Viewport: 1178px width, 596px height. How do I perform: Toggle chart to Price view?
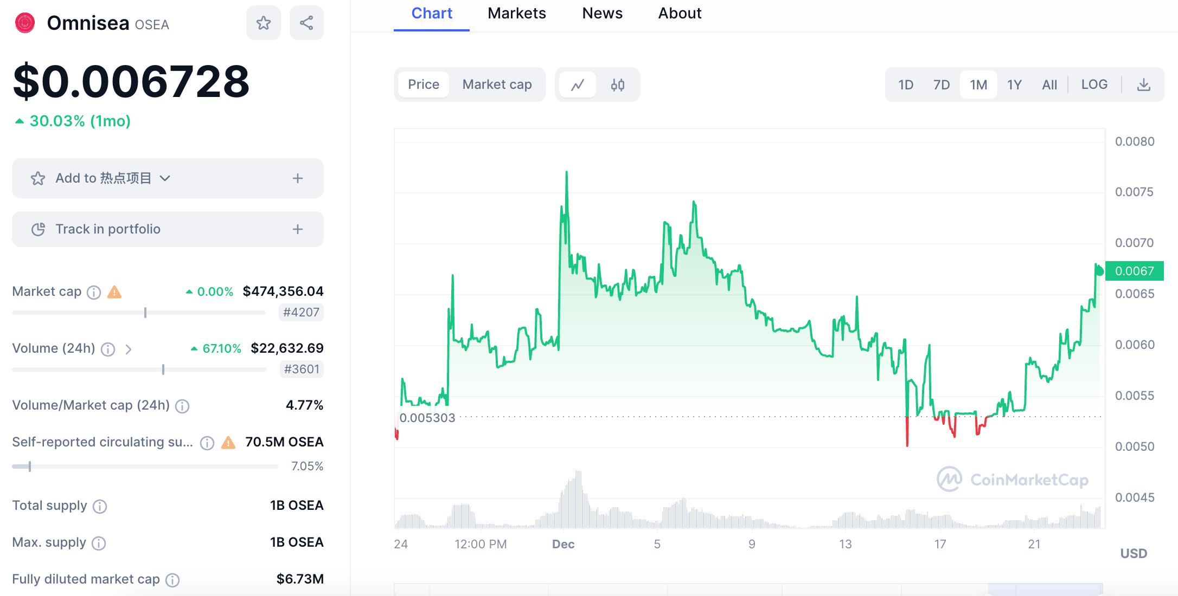pyautogui.click(x=424, y=85)
